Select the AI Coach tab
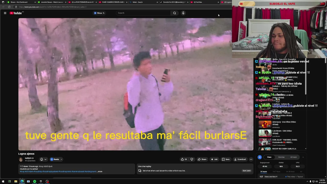 (x=294, y=157)
